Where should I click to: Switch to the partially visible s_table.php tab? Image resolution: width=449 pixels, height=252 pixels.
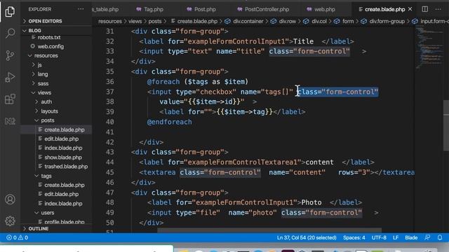105,9
